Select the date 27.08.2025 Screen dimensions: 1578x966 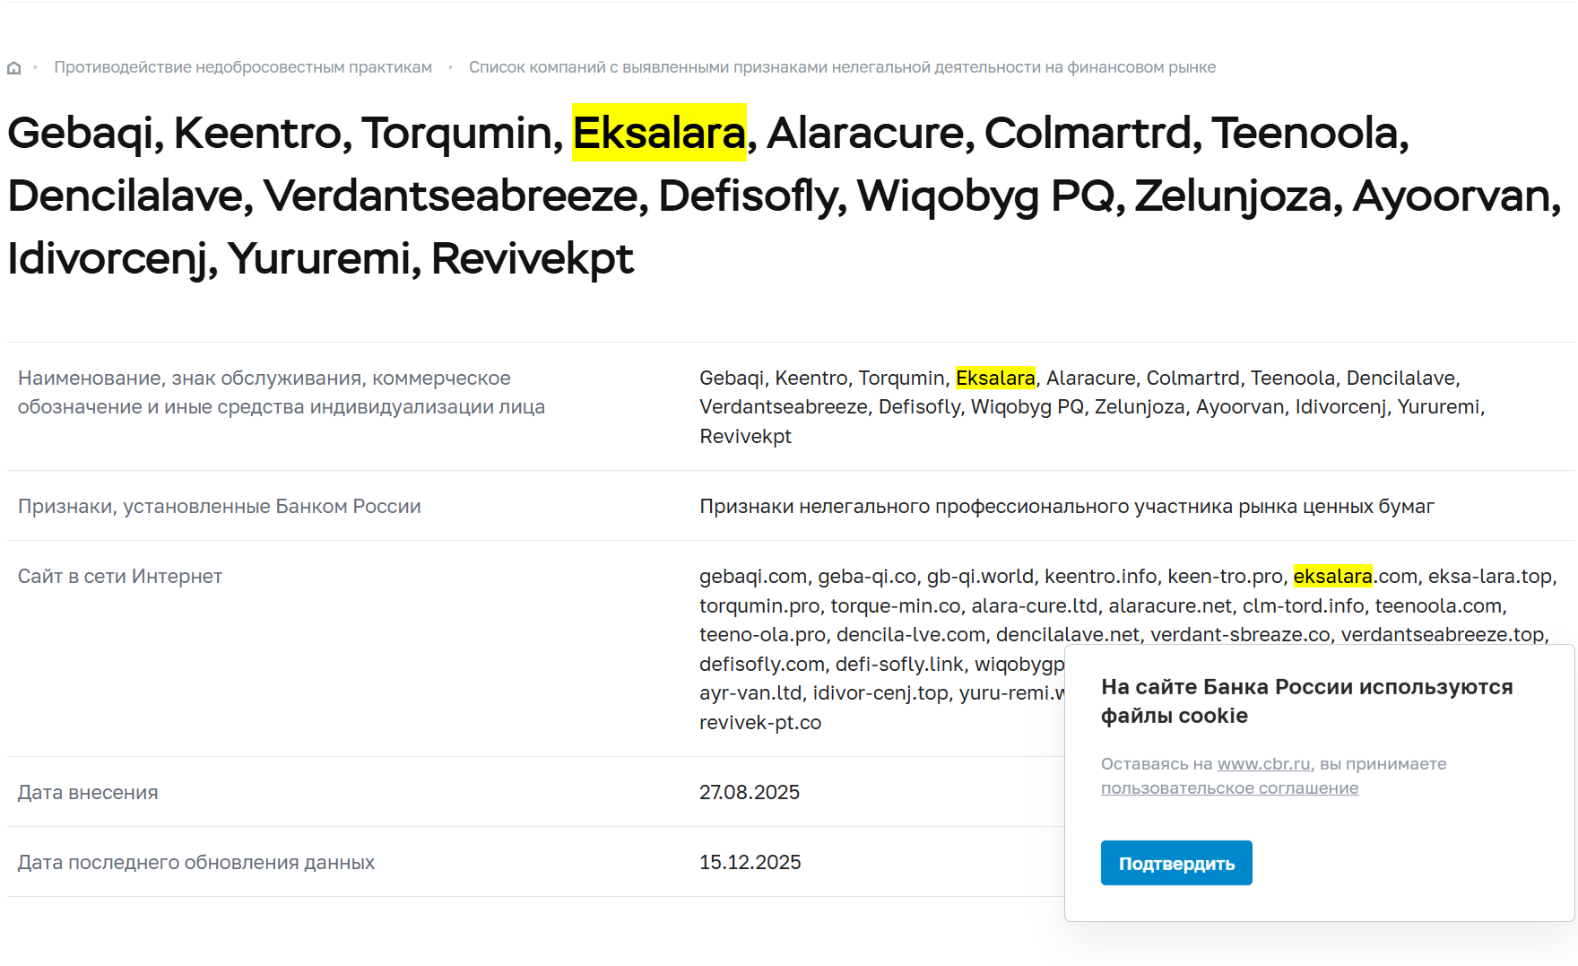tap(750, 792)
